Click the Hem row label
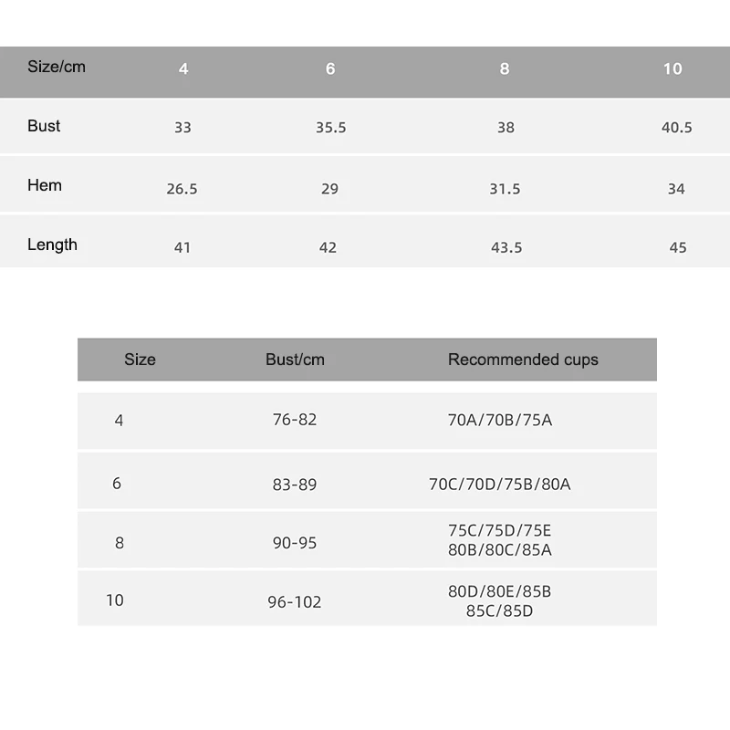 tap(45, 185)
